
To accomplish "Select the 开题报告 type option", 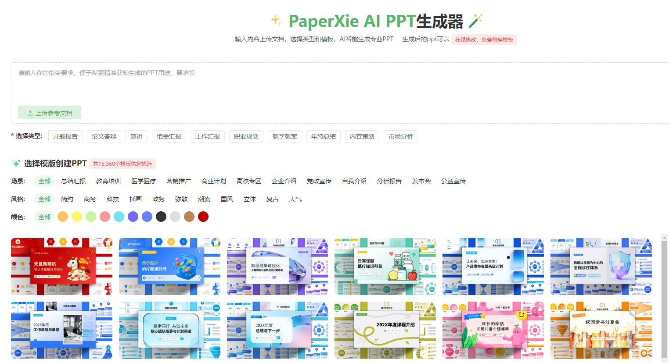I will 65,136.
